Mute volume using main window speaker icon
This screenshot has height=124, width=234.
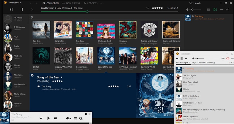coord(187,10)
